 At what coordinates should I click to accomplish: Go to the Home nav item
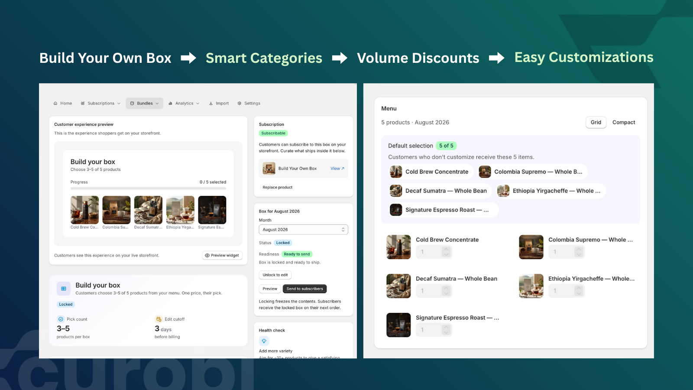click(63, 104)
